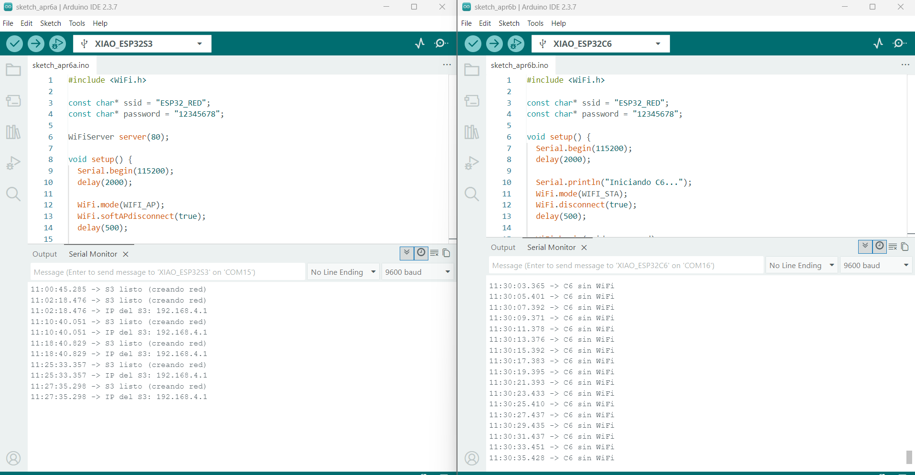Open Sketch menu in sketch_apr6b window
The width and height of the screenshot is (915, 475).
click(x=509, y=23)
